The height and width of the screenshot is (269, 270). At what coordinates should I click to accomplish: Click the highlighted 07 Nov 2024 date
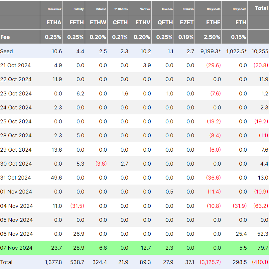[x=16, y=248]
